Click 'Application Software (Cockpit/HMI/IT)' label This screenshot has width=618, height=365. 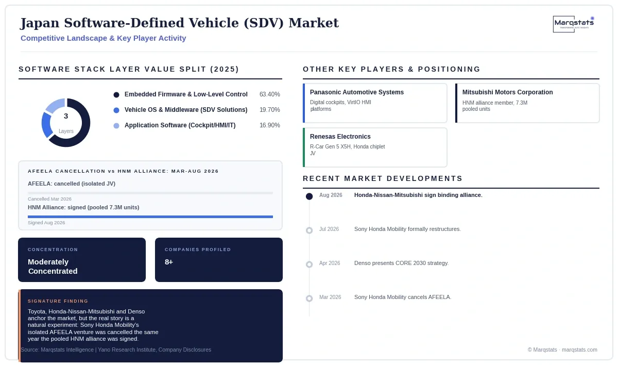(180, 126)
